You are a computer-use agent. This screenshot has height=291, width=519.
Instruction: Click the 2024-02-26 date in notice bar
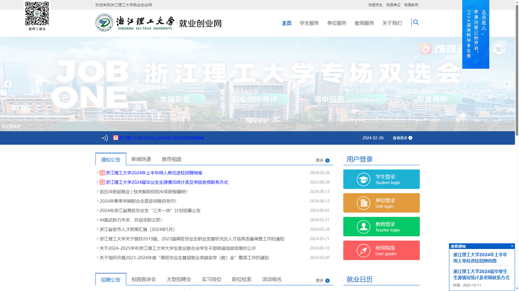click(x=373, y=138)
